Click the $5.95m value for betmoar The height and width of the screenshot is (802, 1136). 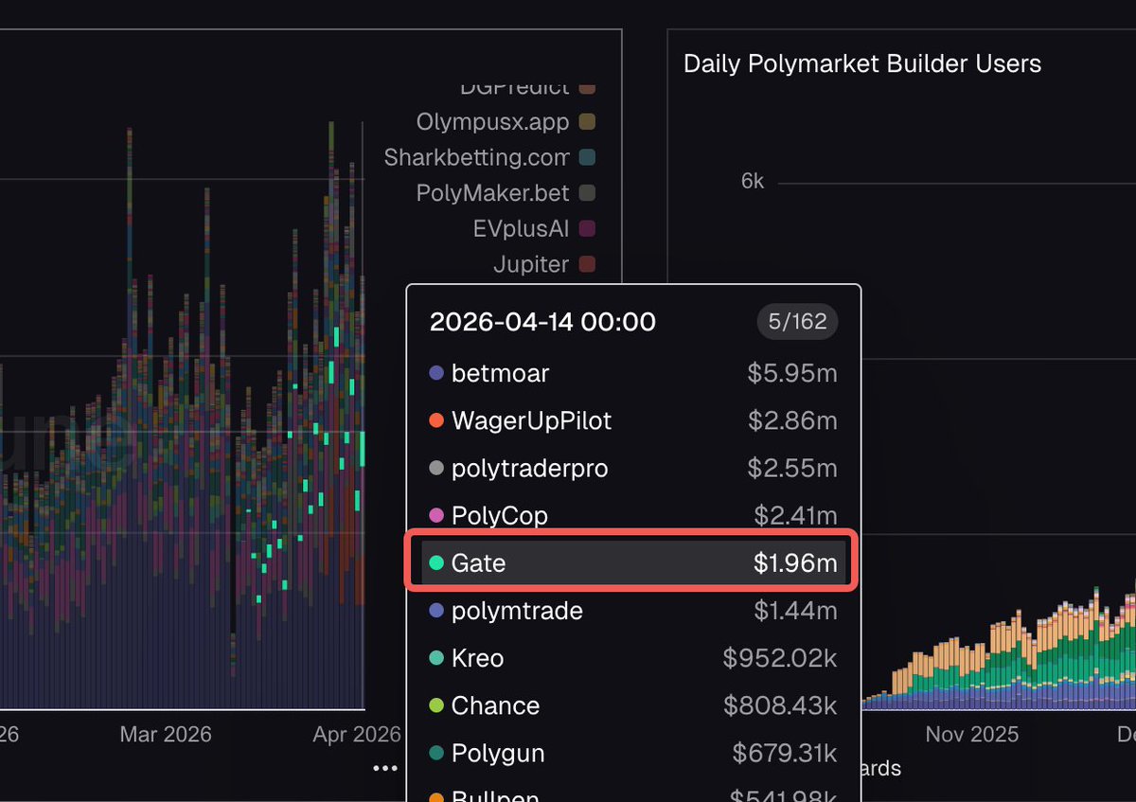(x=792, y=373)
